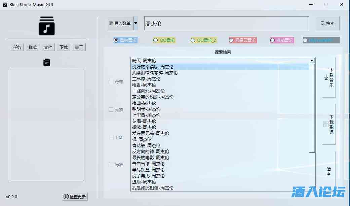
Task: Click the 清空 clear button
Action: click(329, 172)
